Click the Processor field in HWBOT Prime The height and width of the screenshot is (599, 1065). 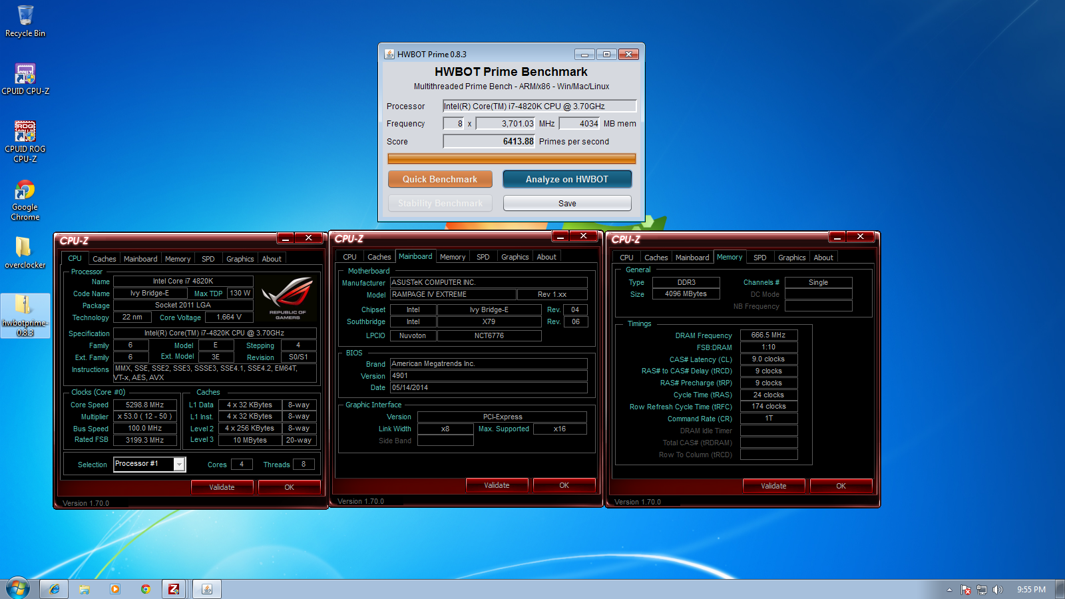540,106
